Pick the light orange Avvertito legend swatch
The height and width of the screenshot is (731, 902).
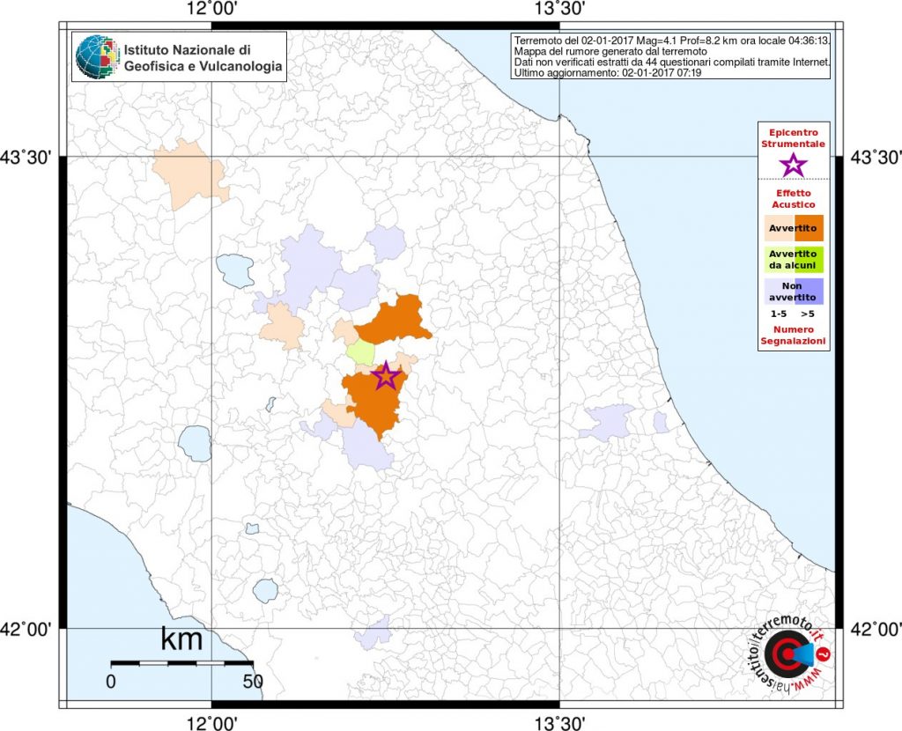coord(779,229)
